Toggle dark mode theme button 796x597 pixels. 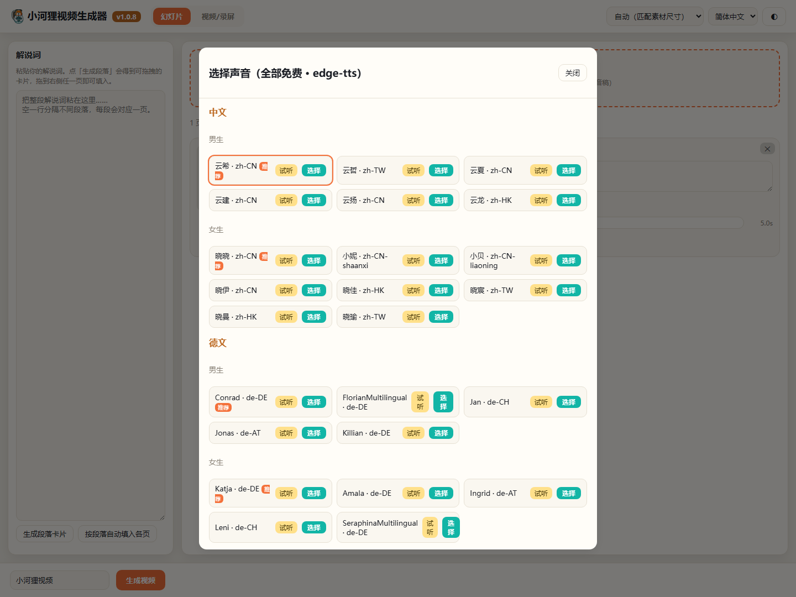click(774, 17)
